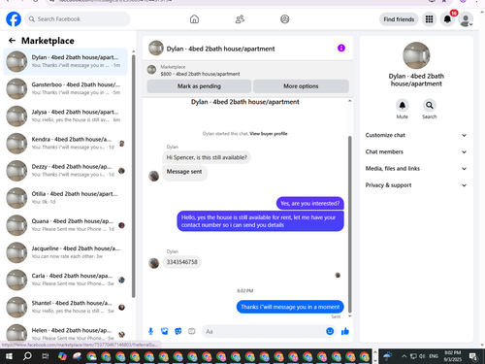Open the volume icon in system tray

click(x=422, y=356)
